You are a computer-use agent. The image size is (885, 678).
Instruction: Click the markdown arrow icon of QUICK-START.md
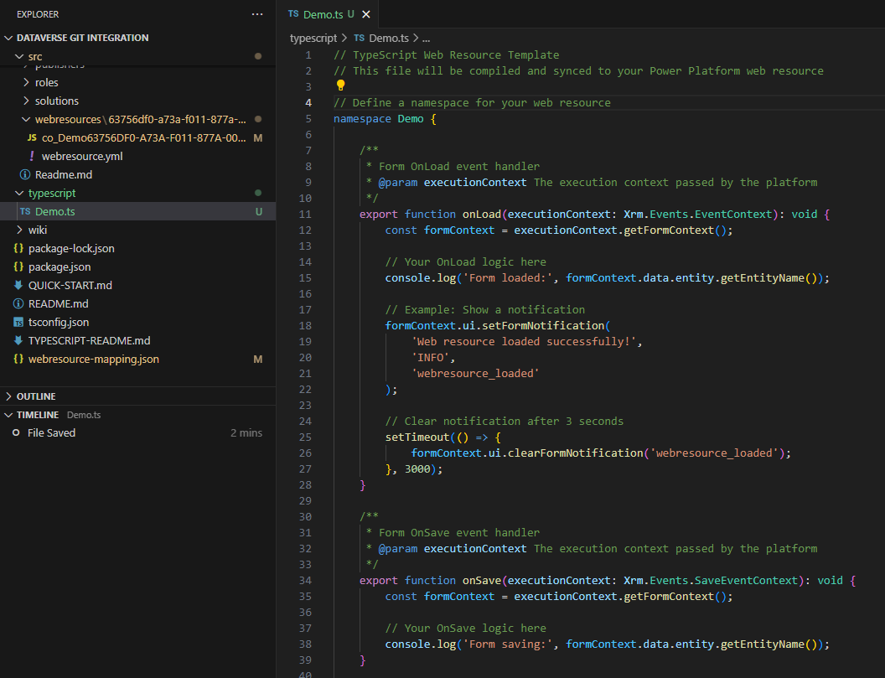(18, 285)
